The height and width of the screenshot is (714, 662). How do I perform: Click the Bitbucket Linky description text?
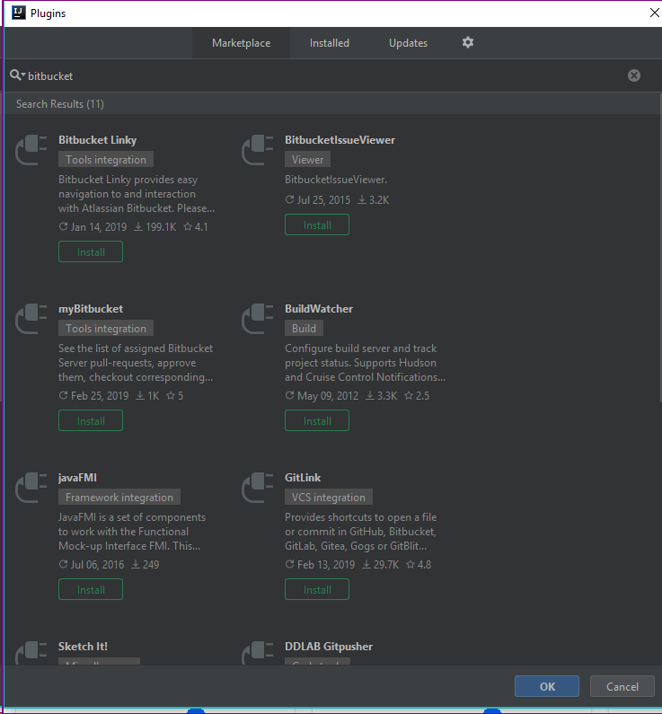pos(137,194)
